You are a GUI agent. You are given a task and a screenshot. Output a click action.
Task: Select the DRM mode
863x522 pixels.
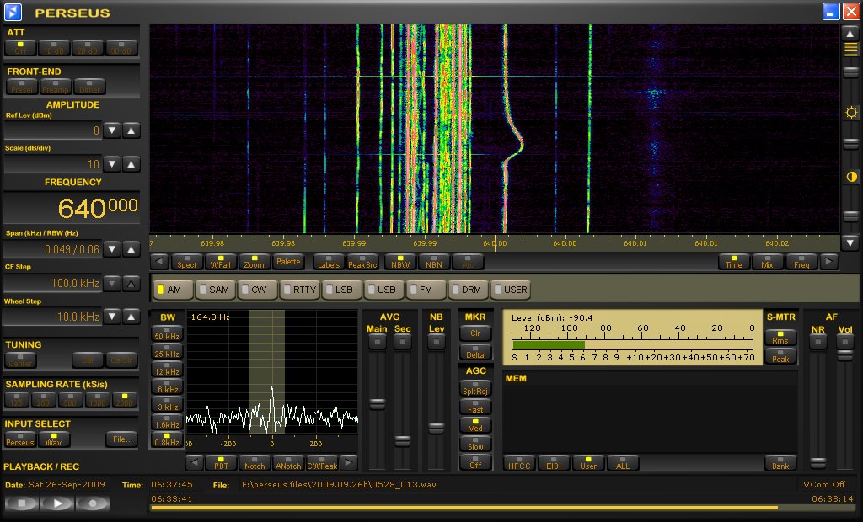click(x=469, y=290)
